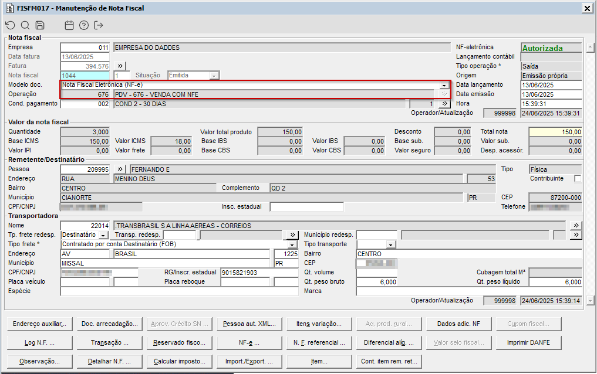Click the undo/refresh arrow toolbar icon

[9, 25]
